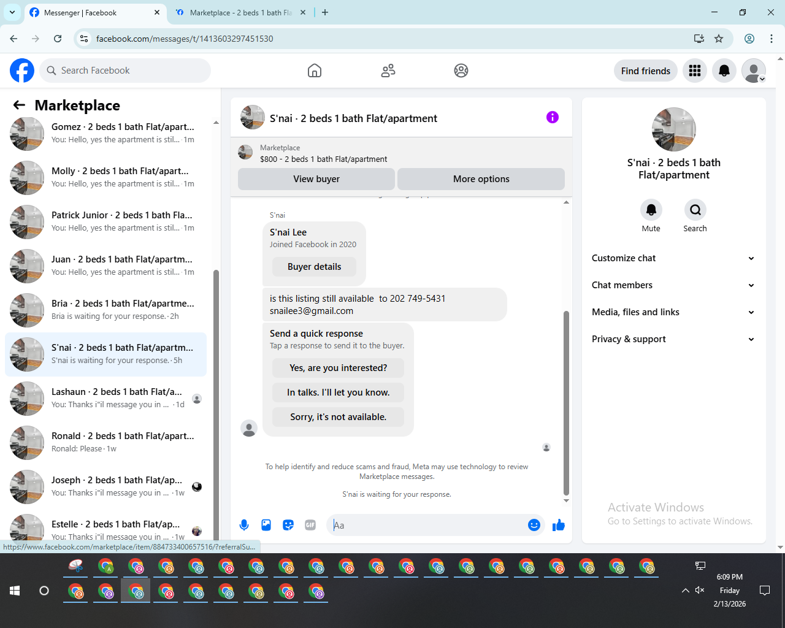Click the Marketplace back arrow
Viewport: 785px width, 628px height.
[x=19, y=105]
